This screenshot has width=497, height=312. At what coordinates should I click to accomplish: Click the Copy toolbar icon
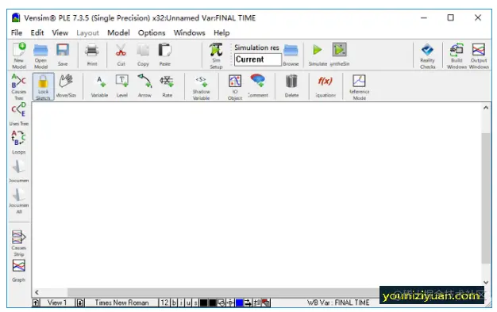(143, 55)
